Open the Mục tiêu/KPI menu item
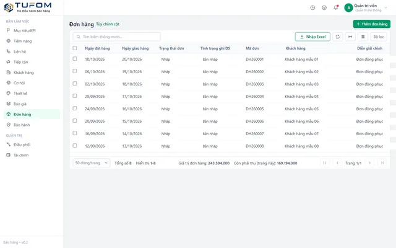Viewport: 396px width, 248px height. pyautogui.click(x=32, y=30)
